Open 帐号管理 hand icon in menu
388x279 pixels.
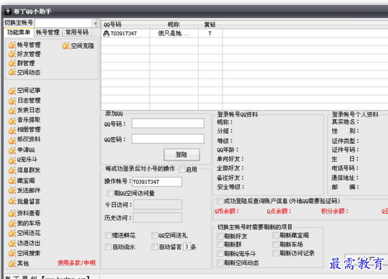click(x=12, y=45)
